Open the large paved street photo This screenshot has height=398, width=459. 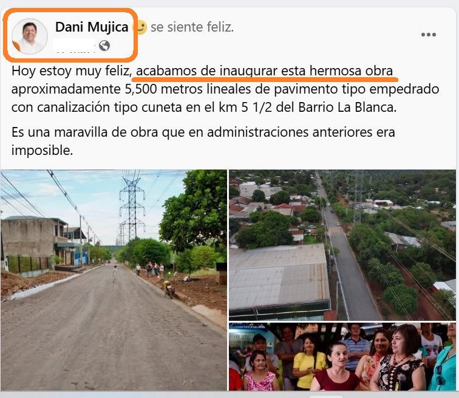tap(114, 280)
